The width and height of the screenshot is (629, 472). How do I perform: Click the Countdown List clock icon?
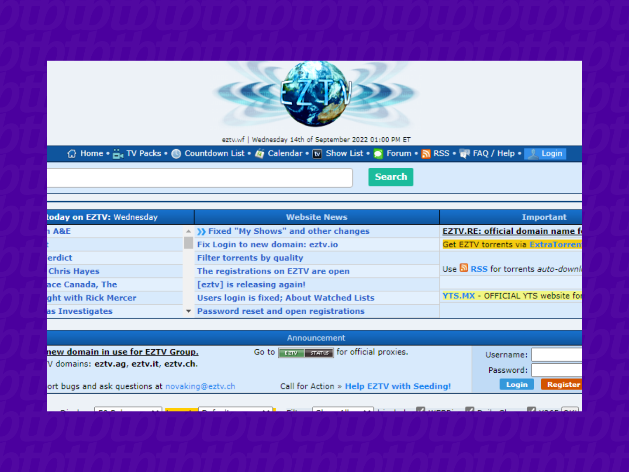click(x=176, y=154)
